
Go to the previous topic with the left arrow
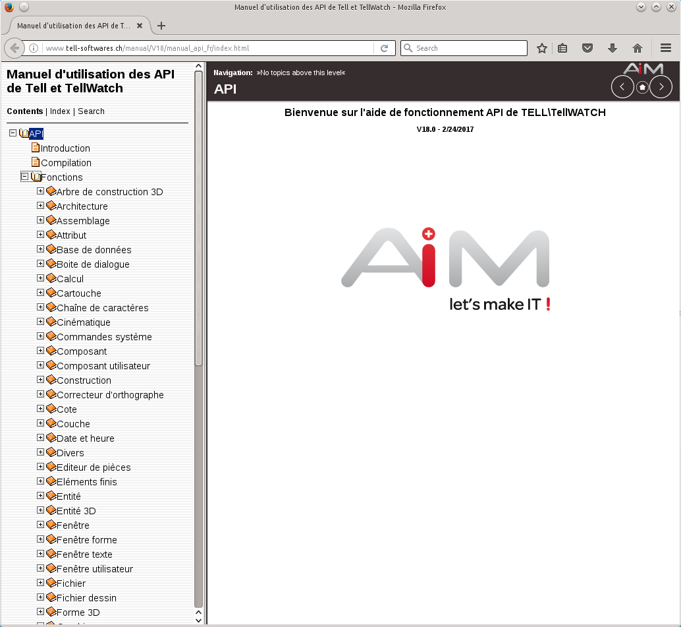(622, 87)
